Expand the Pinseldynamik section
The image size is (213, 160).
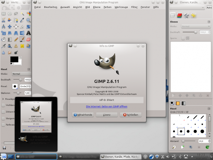pos(3,99)
